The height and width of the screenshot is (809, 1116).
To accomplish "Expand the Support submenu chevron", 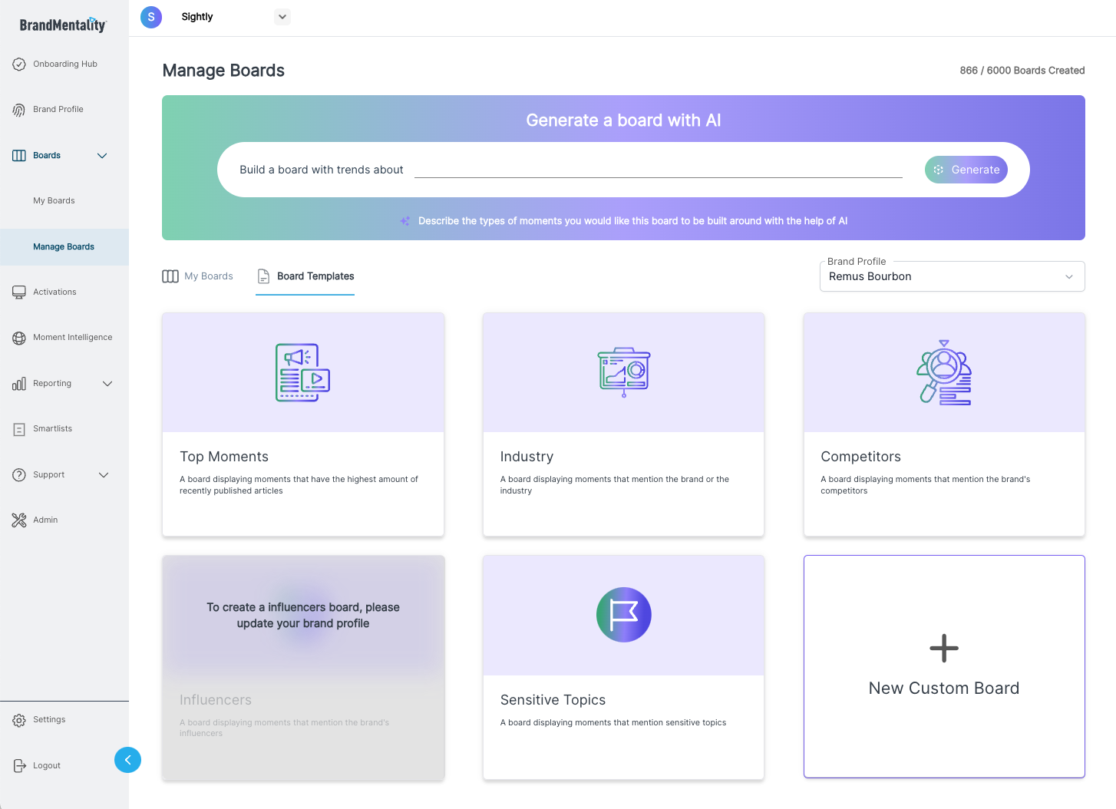I will [104, 475].
